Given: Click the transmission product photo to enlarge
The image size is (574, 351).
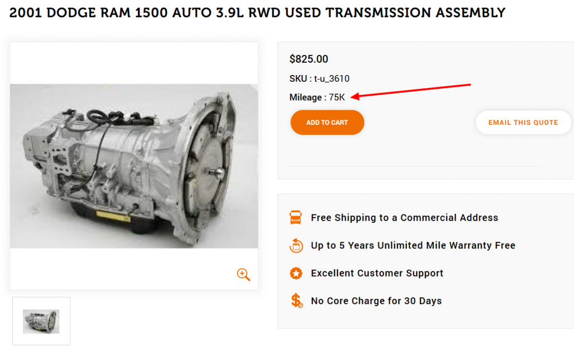Looking at the screenshot, I should pyautogui.click(x=133, y=165).
